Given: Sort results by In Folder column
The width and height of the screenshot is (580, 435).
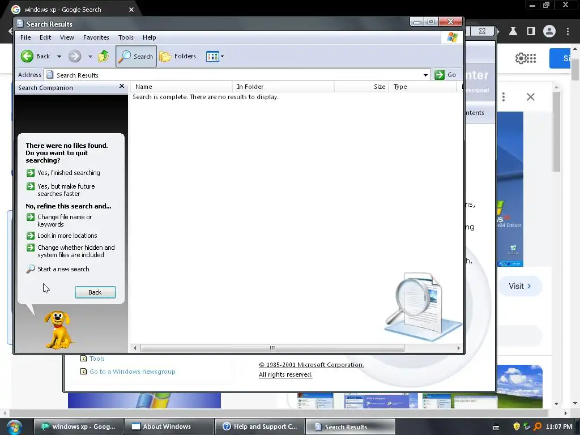Looking at the screenshot, I should click(x=283, y=87).
